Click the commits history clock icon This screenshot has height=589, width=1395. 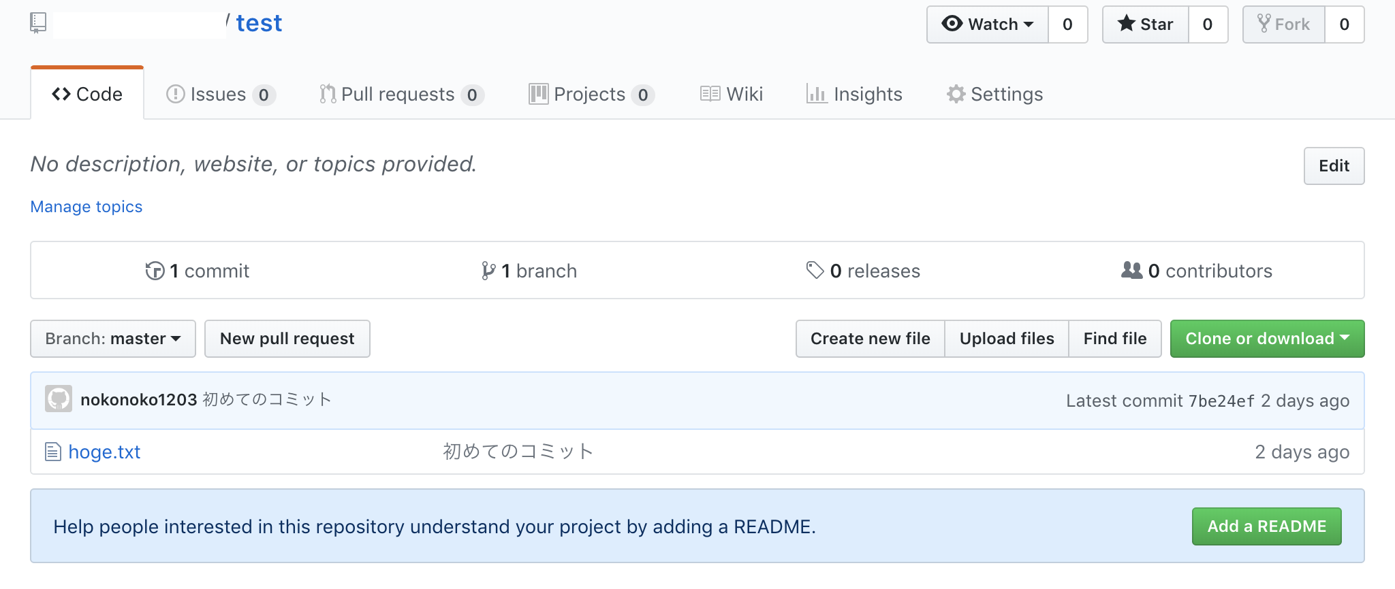(x=155, y=271)
